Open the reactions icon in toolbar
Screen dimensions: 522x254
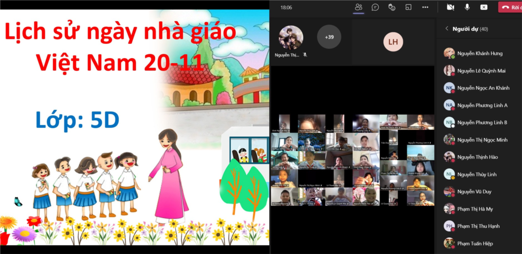point(392,7)
